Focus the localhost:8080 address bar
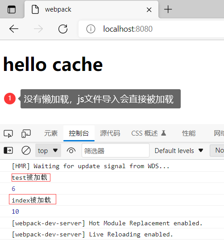 [151, 29]
